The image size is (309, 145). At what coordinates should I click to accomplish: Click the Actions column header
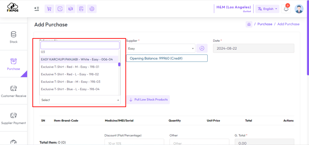(x=288, y=120)
